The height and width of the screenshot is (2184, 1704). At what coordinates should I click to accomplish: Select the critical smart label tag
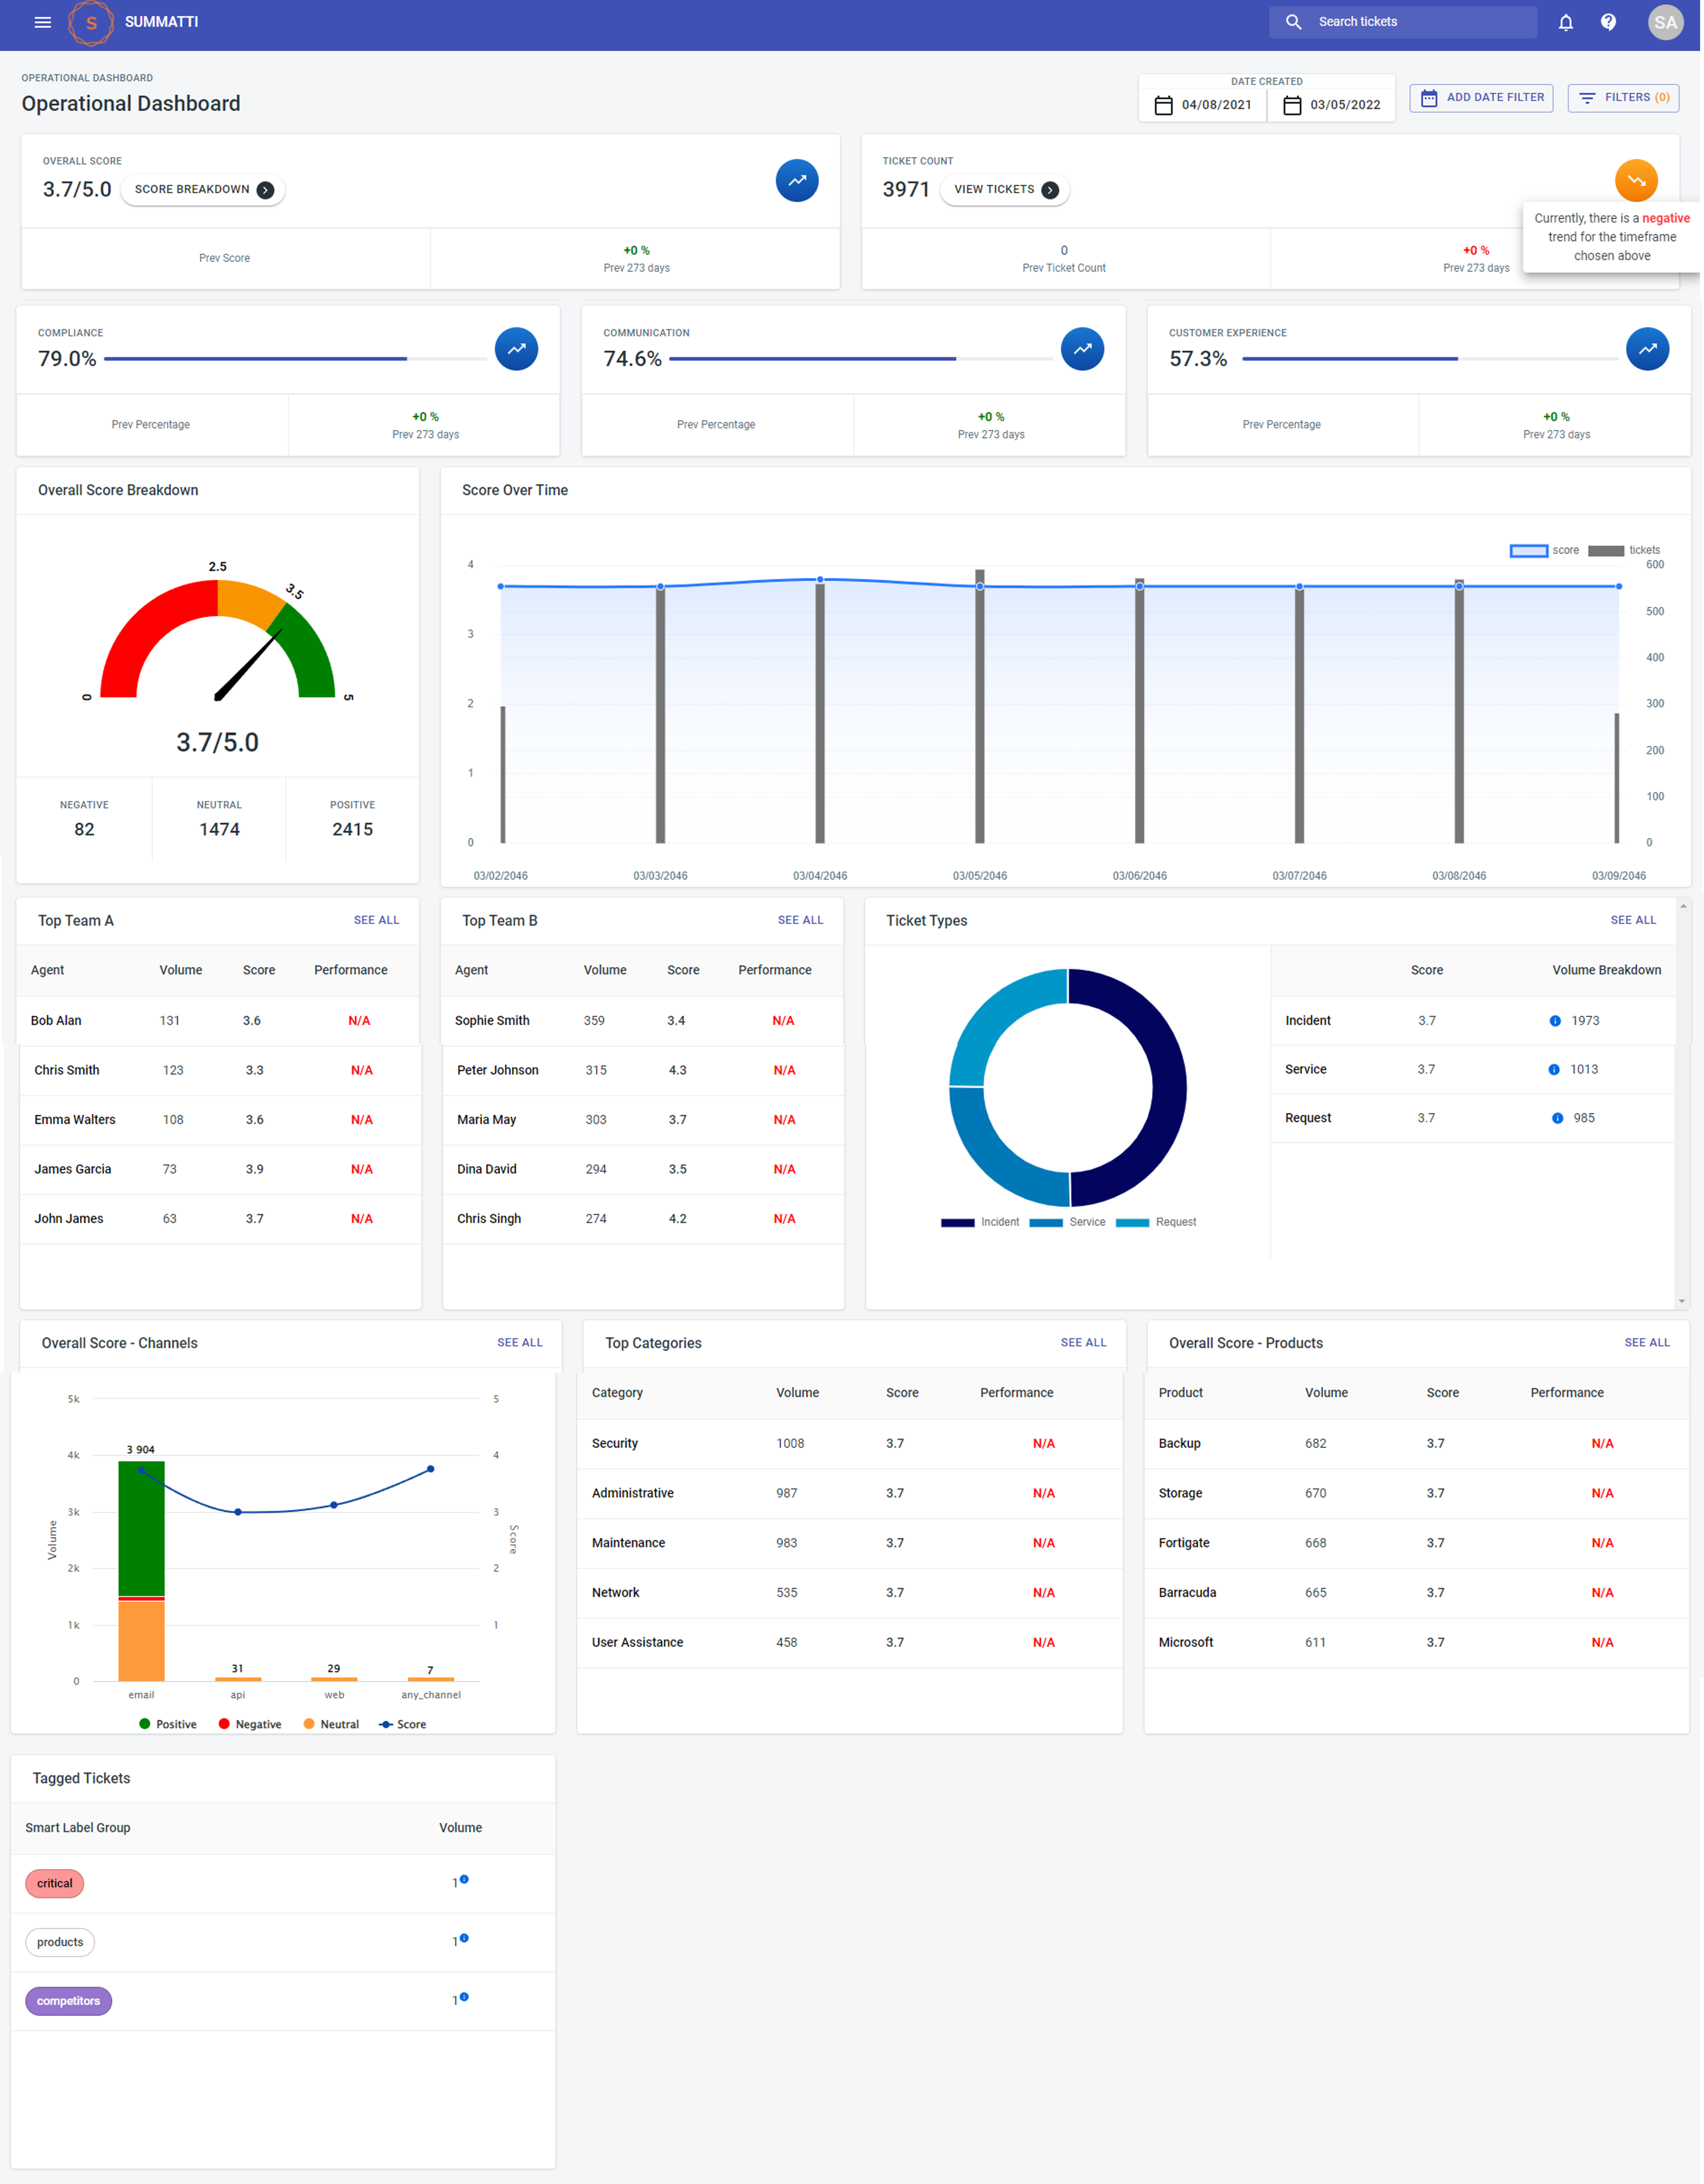[x=54, y=1884]
